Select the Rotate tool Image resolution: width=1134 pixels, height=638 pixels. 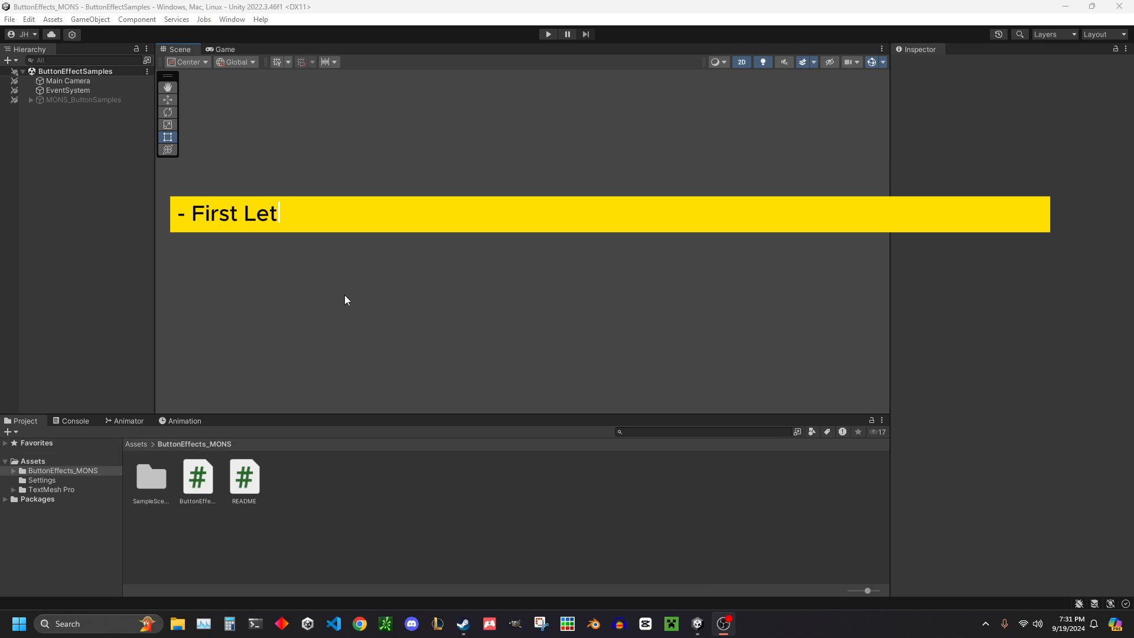pos(168,112)
